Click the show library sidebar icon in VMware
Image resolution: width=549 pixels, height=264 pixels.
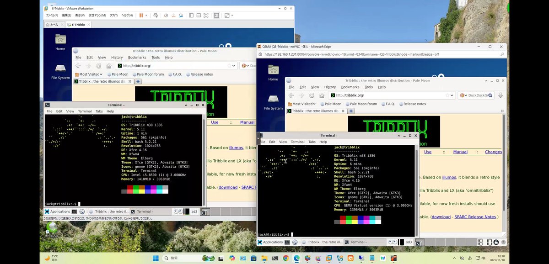click(192, 15)
